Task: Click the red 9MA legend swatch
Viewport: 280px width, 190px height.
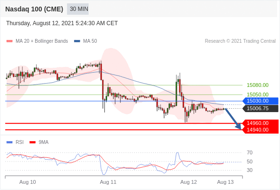Action: [x=32, y=142]
